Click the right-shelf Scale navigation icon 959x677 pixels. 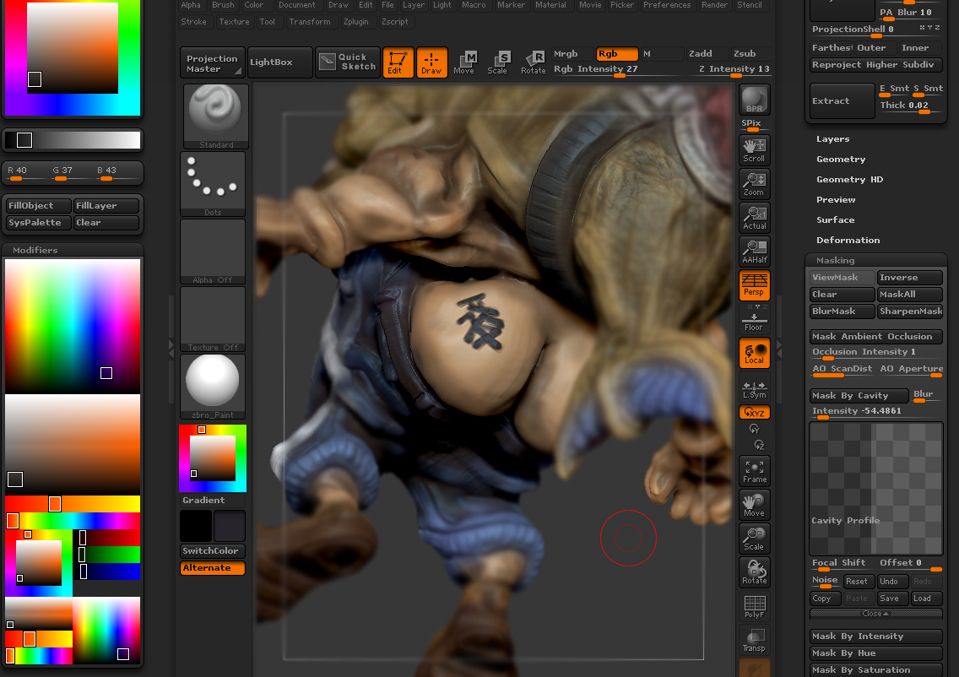click(754, 539)
